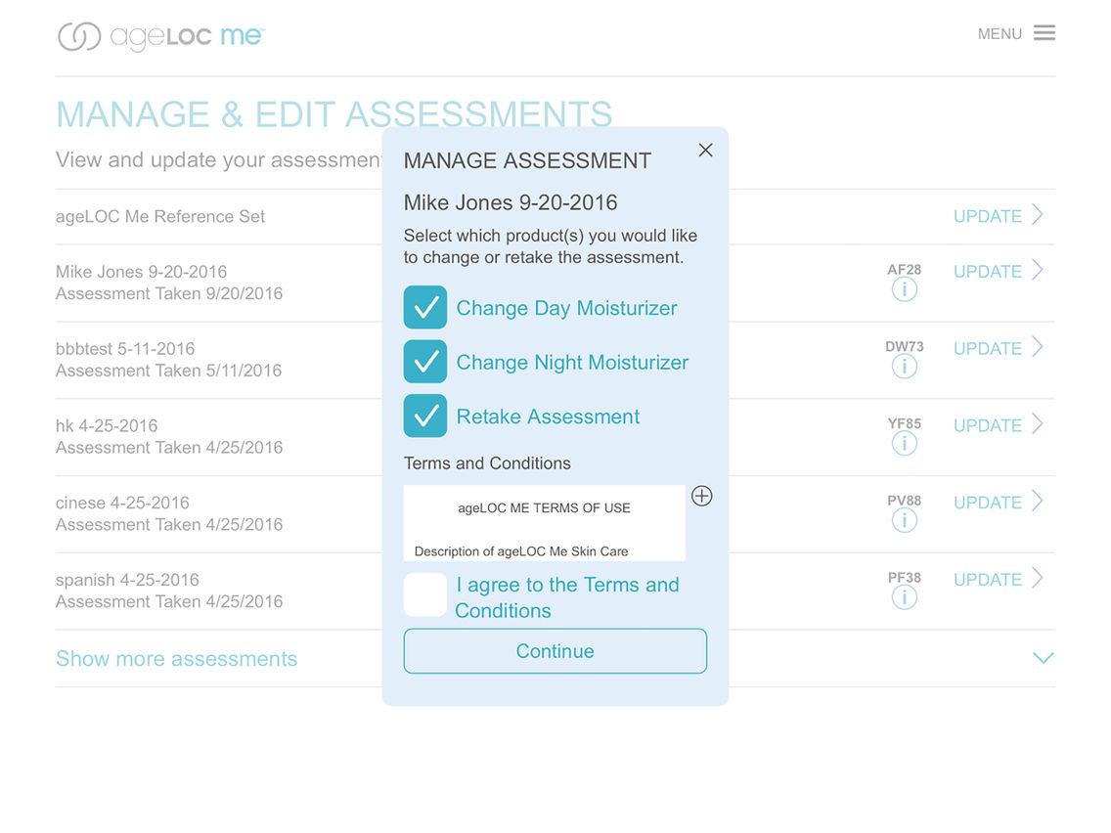Click the Retake Assessment label
Viewport: 1111px width, 833px height.
[x=548, y=416]
